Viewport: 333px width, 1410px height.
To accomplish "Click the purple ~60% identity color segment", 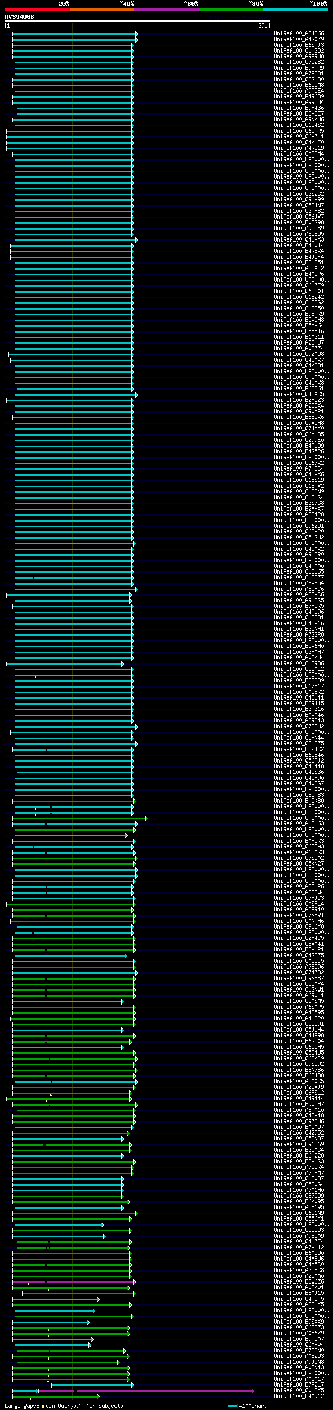I will click(166, 9).
